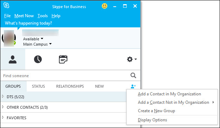Minimize the Skype for Business window

[x=115, y=6]
